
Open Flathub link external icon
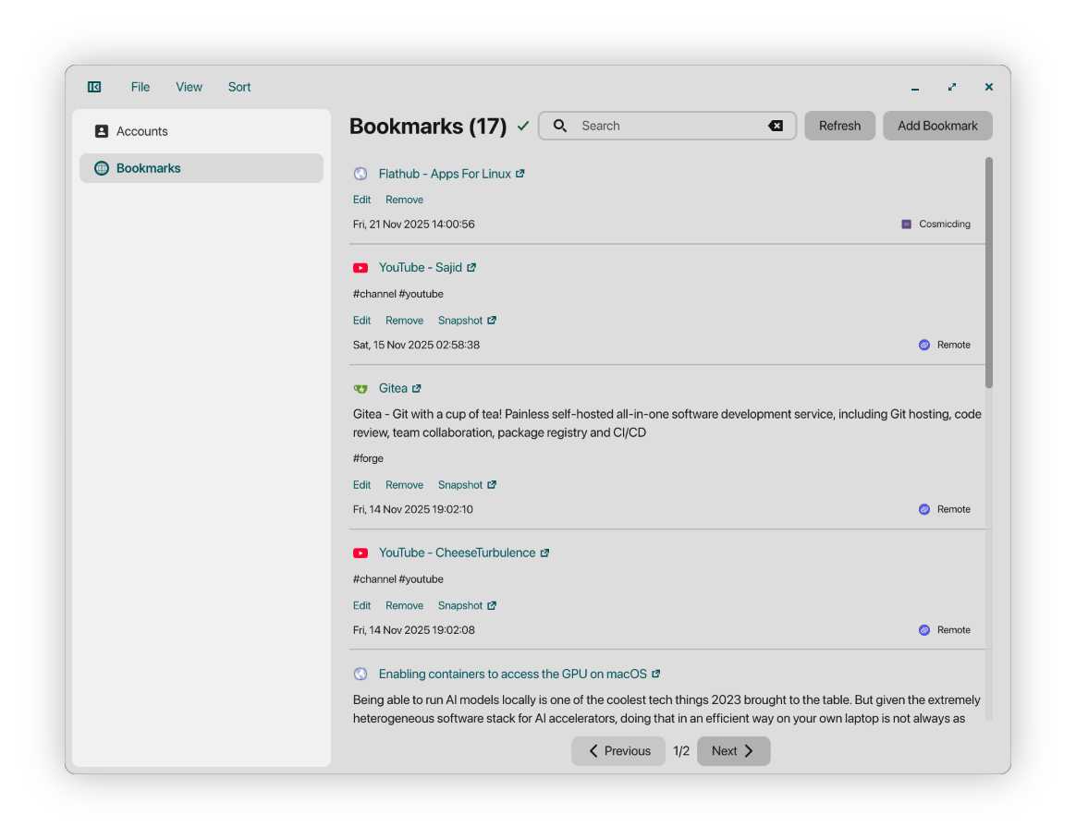click(520, 174)
